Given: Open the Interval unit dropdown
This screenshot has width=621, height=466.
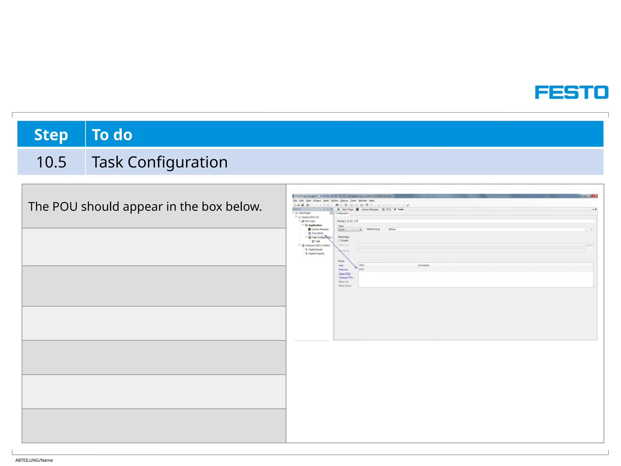Looking at the screenshot, I should tap(589, 230).
